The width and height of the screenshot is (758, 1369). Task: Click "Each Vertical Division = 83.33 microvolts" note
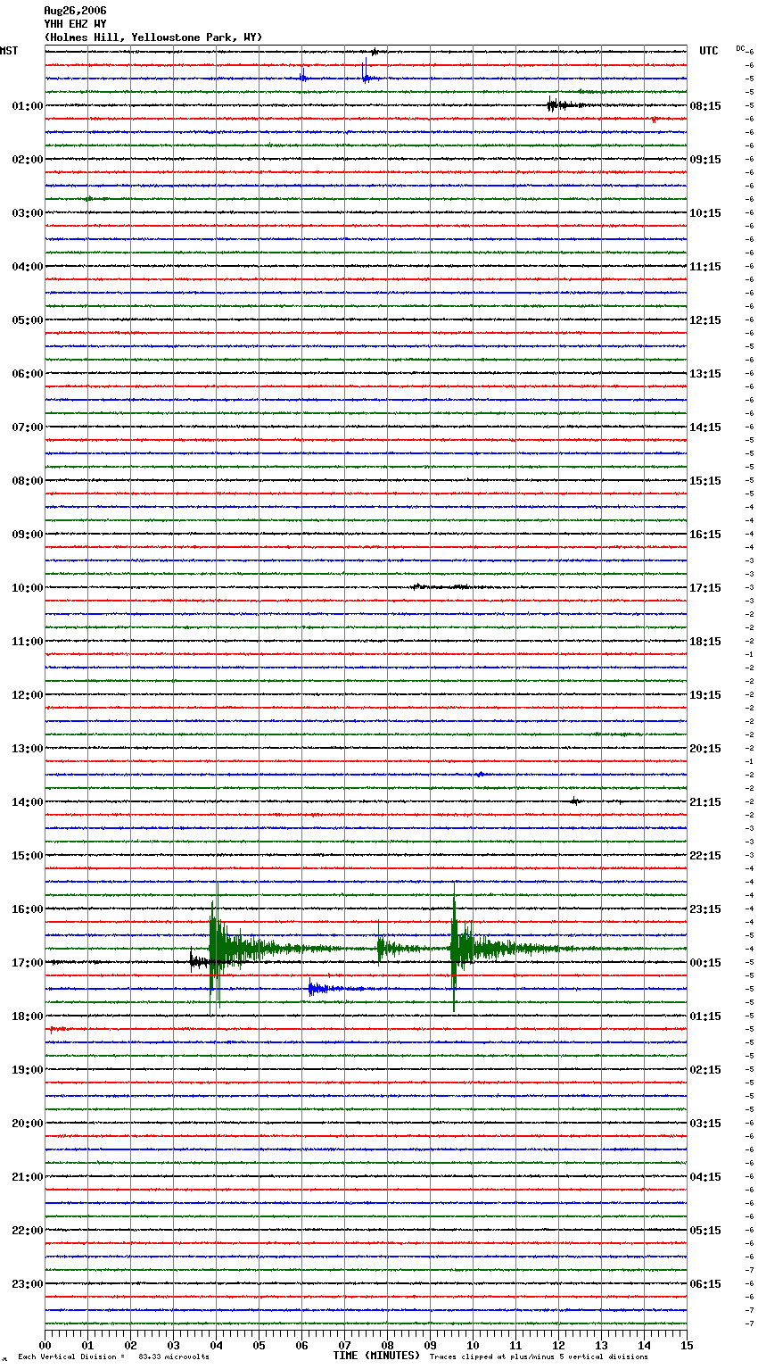tap(113, 1357)
